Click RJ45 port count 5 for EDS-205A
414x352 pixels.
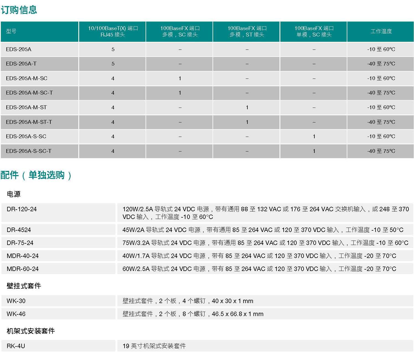[x=113, y=49]
